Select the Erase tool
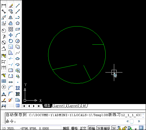Screen dimensions: 146x130 tap(11, 6)
